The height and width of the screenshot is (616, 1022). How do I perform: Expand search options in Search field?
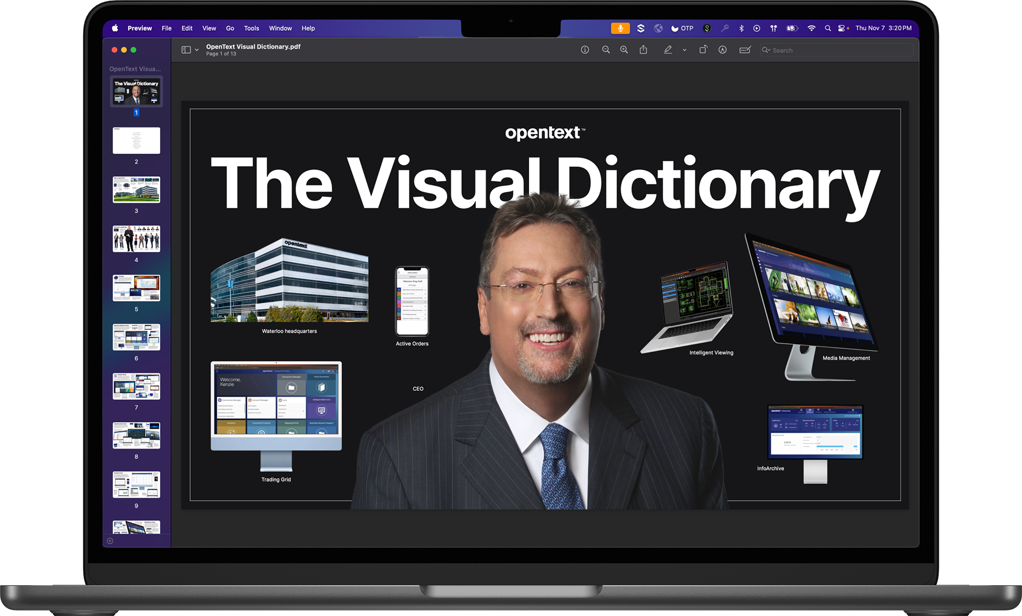(x=766, y=50)
